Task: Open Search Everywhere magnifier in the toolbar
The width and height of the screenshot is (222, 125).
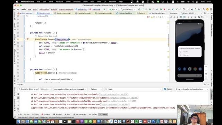Action: tap(204, 9)
